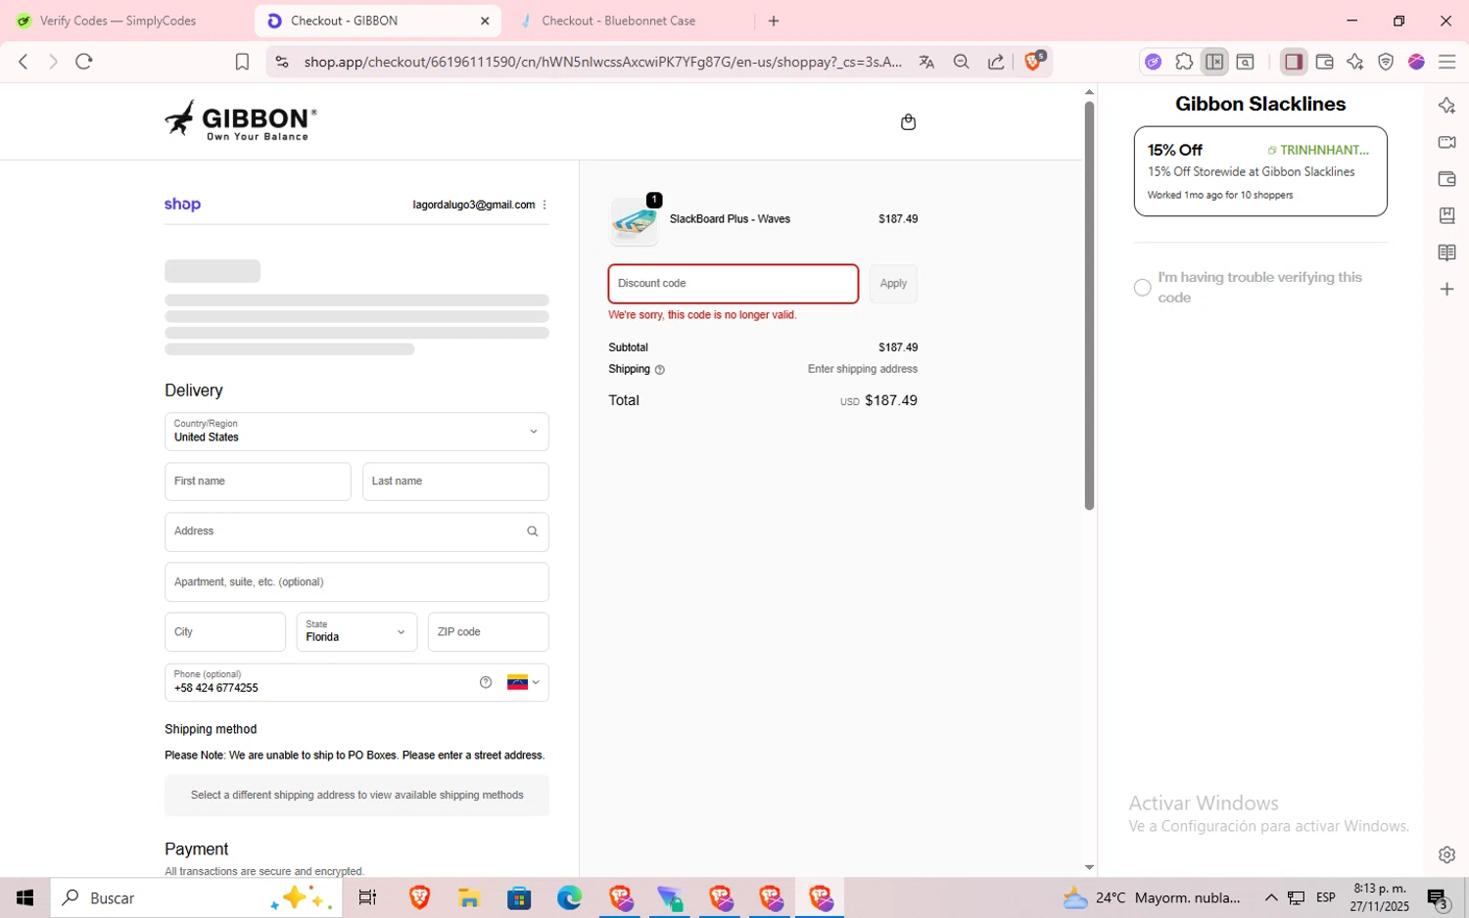1469x918 pixels.
Task: Click the City input field
Action: click(225, 632)
